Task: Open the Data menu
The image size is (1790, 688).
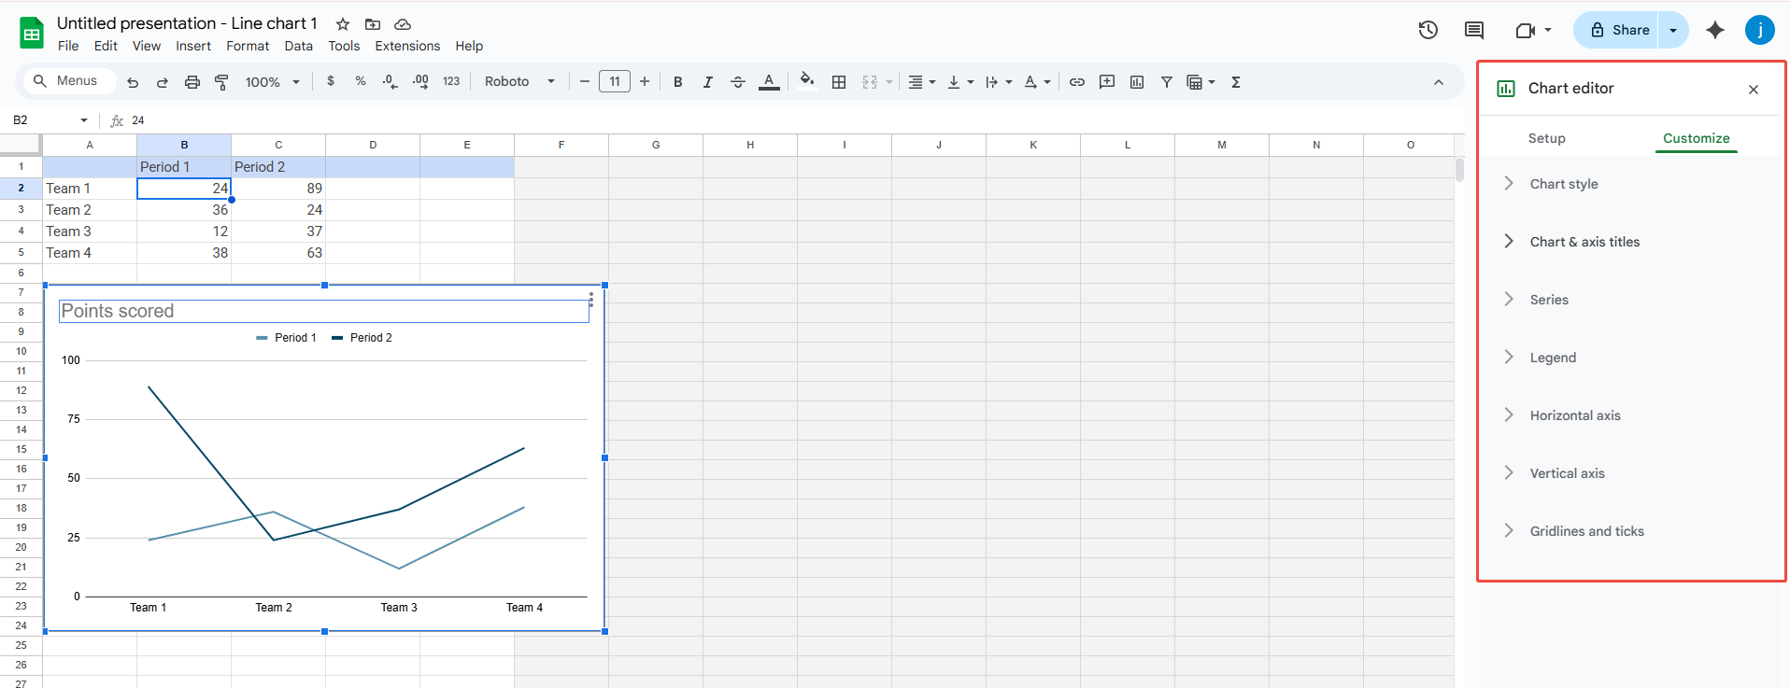Action: click(x=299, y=46)
